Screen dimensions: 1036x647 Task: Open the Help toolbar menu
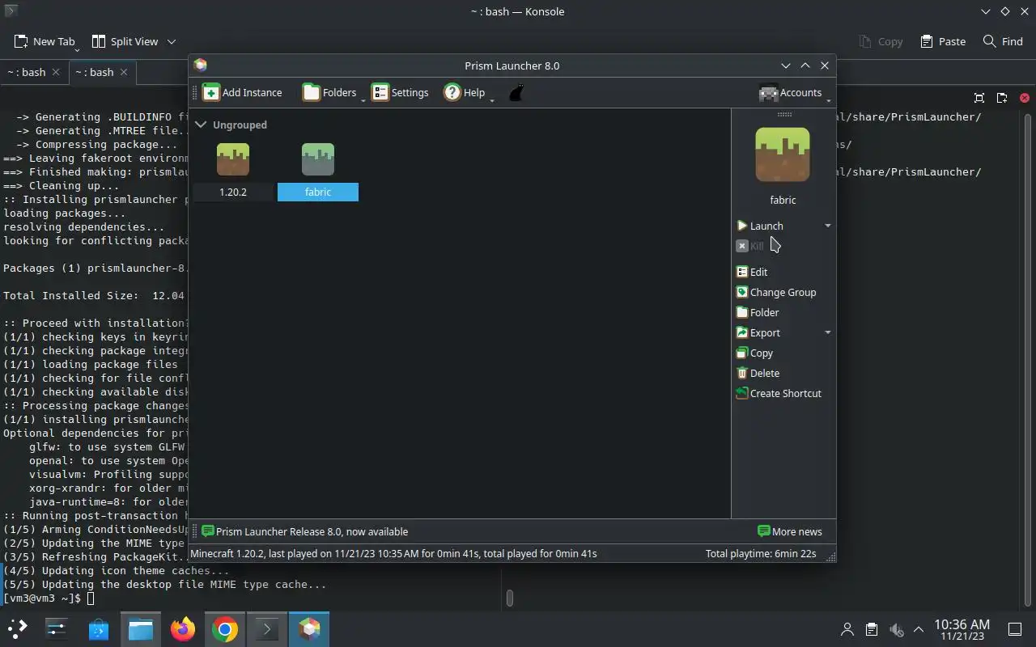[x=467, y=92]
